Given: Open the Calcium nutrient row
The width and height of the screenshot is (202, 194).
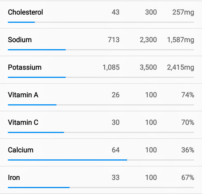Looking at the screenshot, I should pyautogui.click(x=101, y=152).
